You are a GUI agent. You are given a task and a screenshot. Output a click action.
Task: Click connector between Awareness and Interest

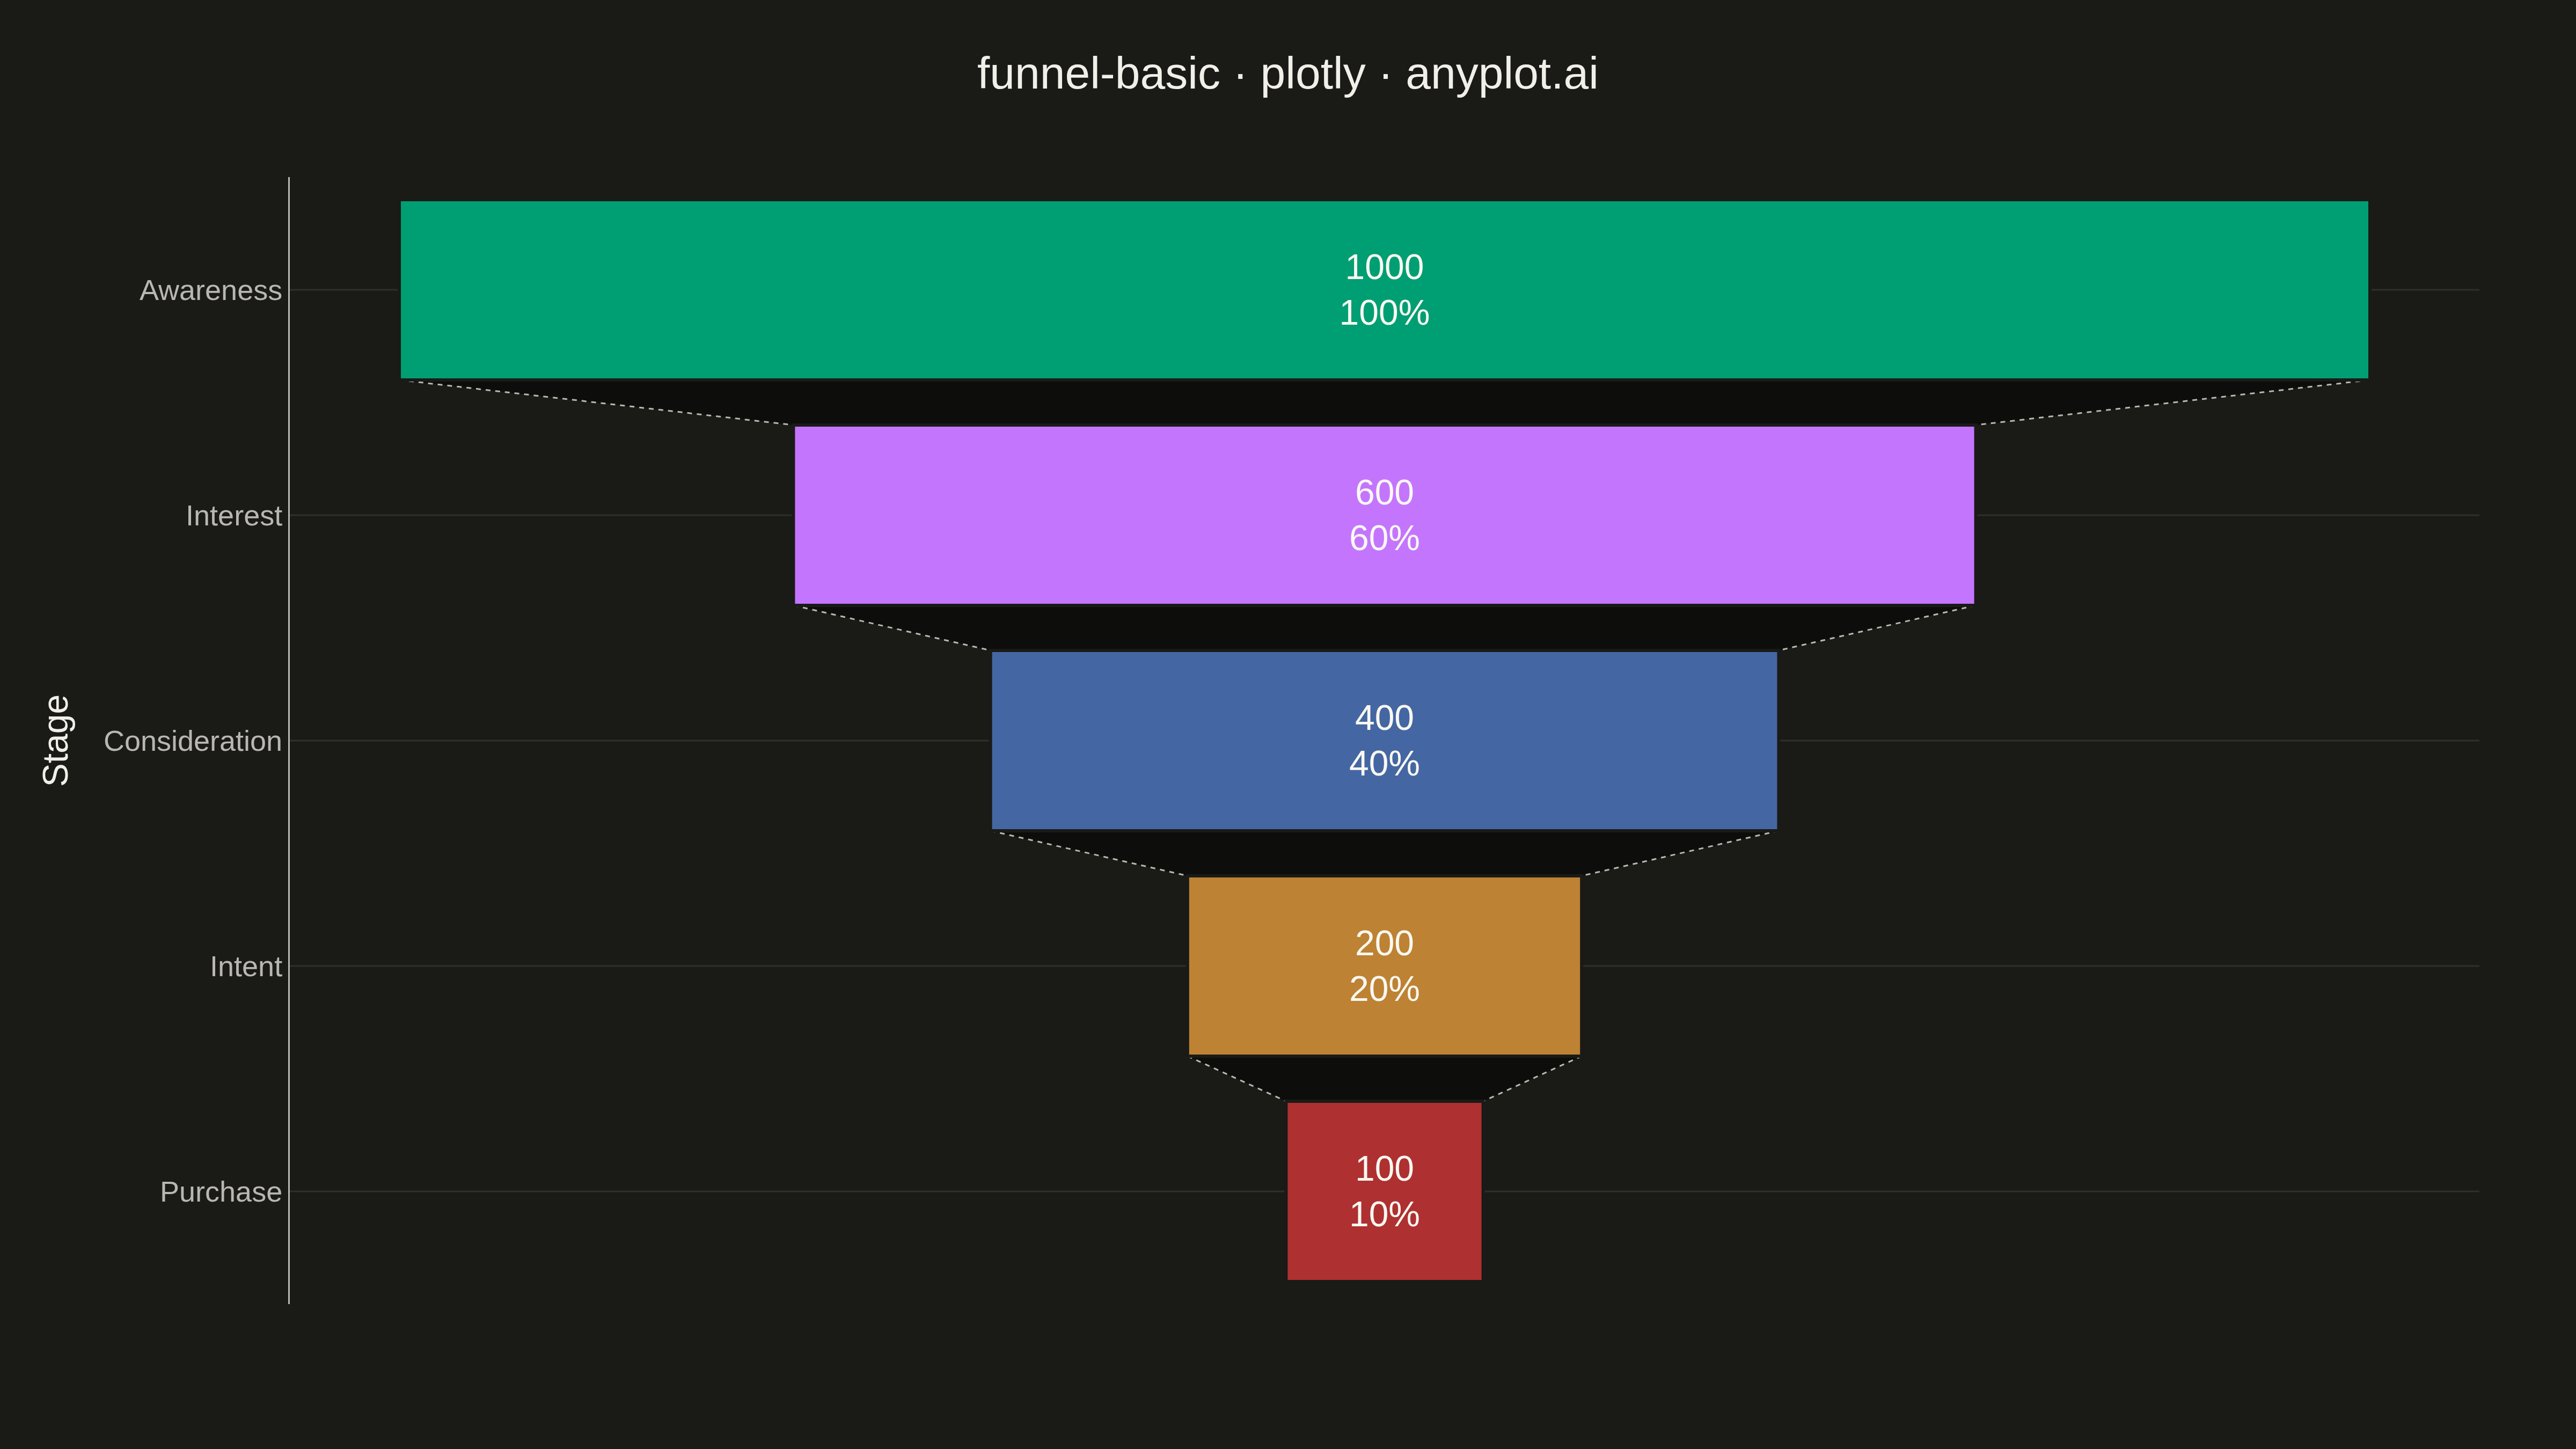[x=1384, y=403]
